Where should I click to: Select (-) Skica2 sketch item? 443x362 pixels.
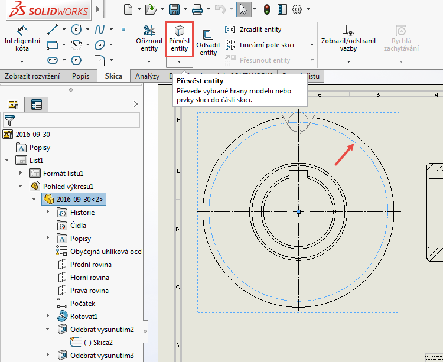point(92,343)
